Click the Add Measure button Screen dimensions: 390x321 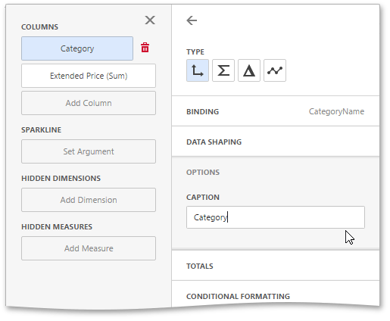(89, 248)
